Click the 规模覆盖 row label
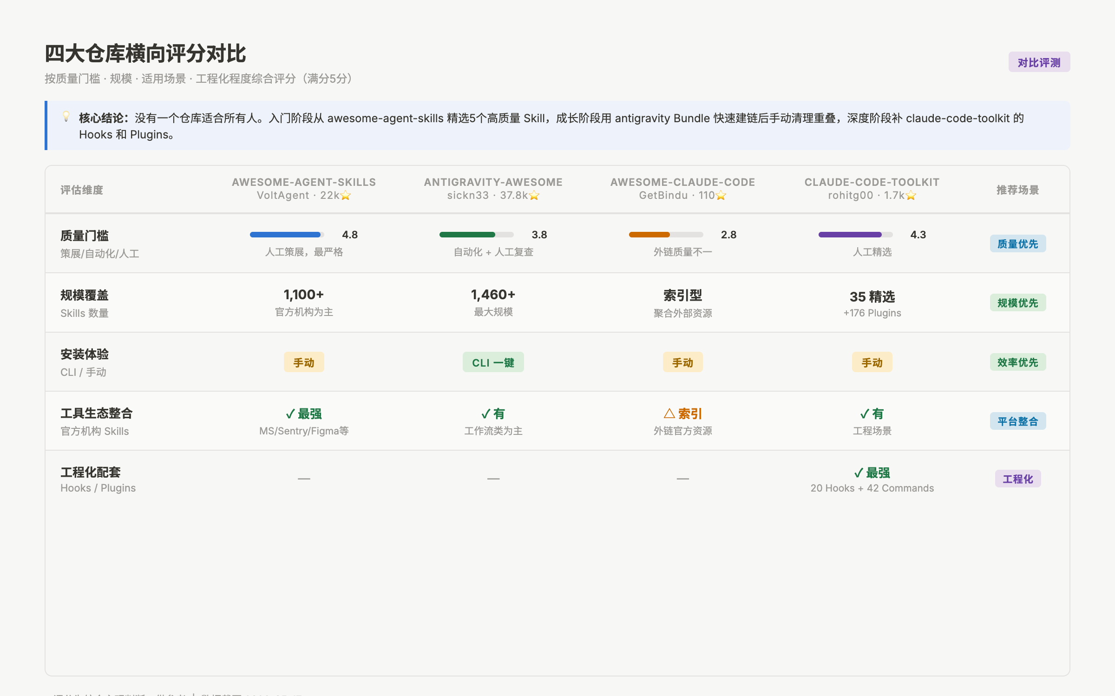 pos(85,295)
